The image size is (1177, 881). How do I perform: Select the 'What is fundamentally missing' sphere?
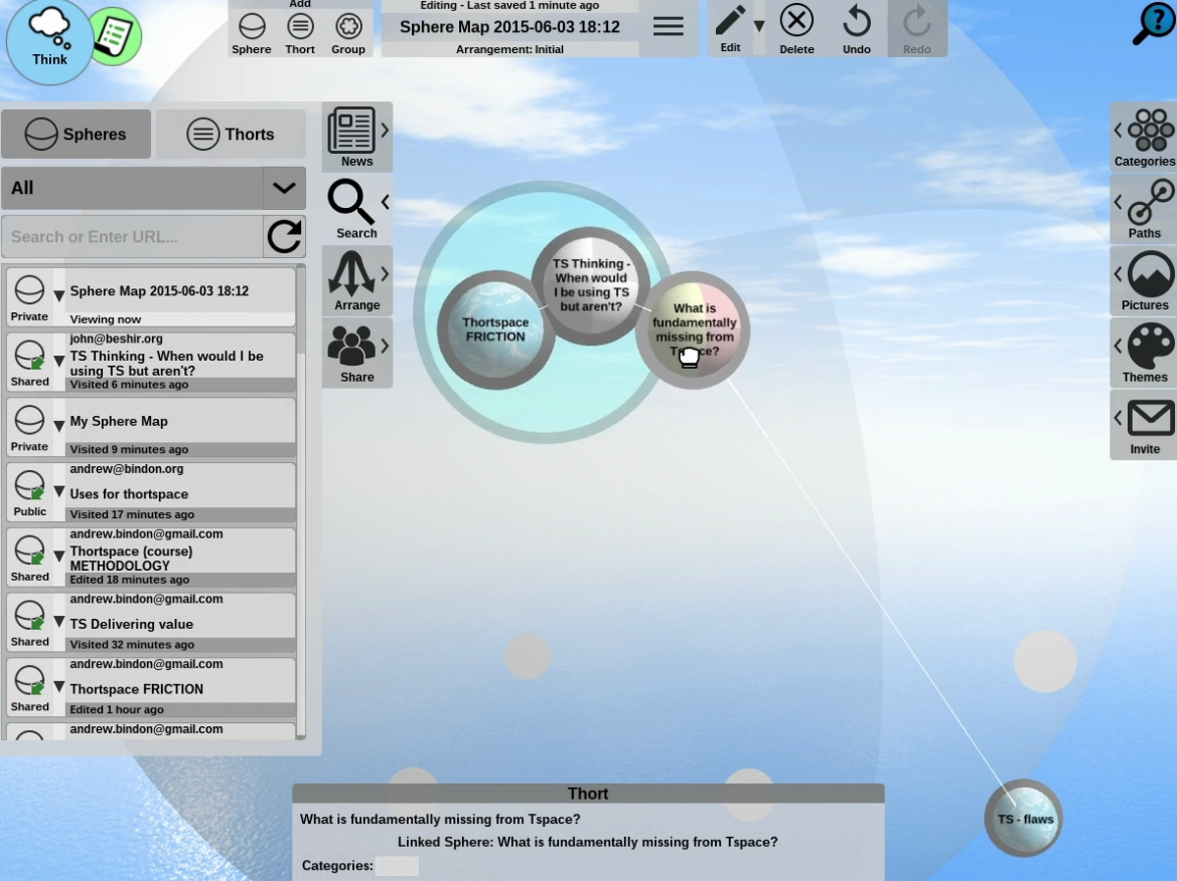click(693, 330)
